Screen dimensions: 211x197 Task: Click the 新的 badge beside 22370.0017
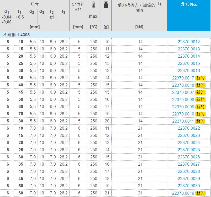pos(200,78)
